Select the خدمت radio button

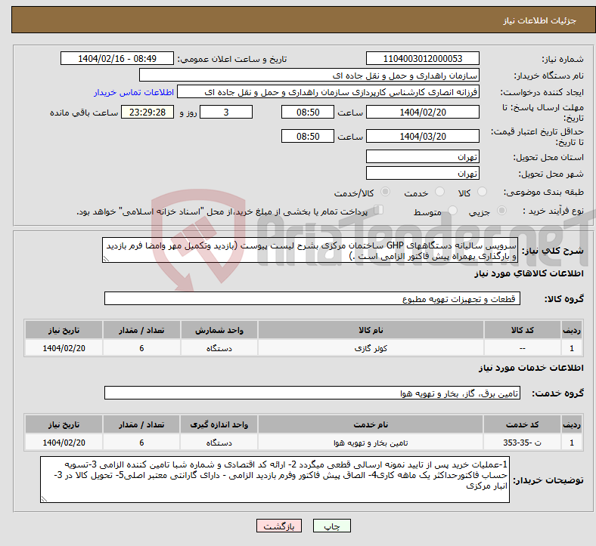click(439, 192)
